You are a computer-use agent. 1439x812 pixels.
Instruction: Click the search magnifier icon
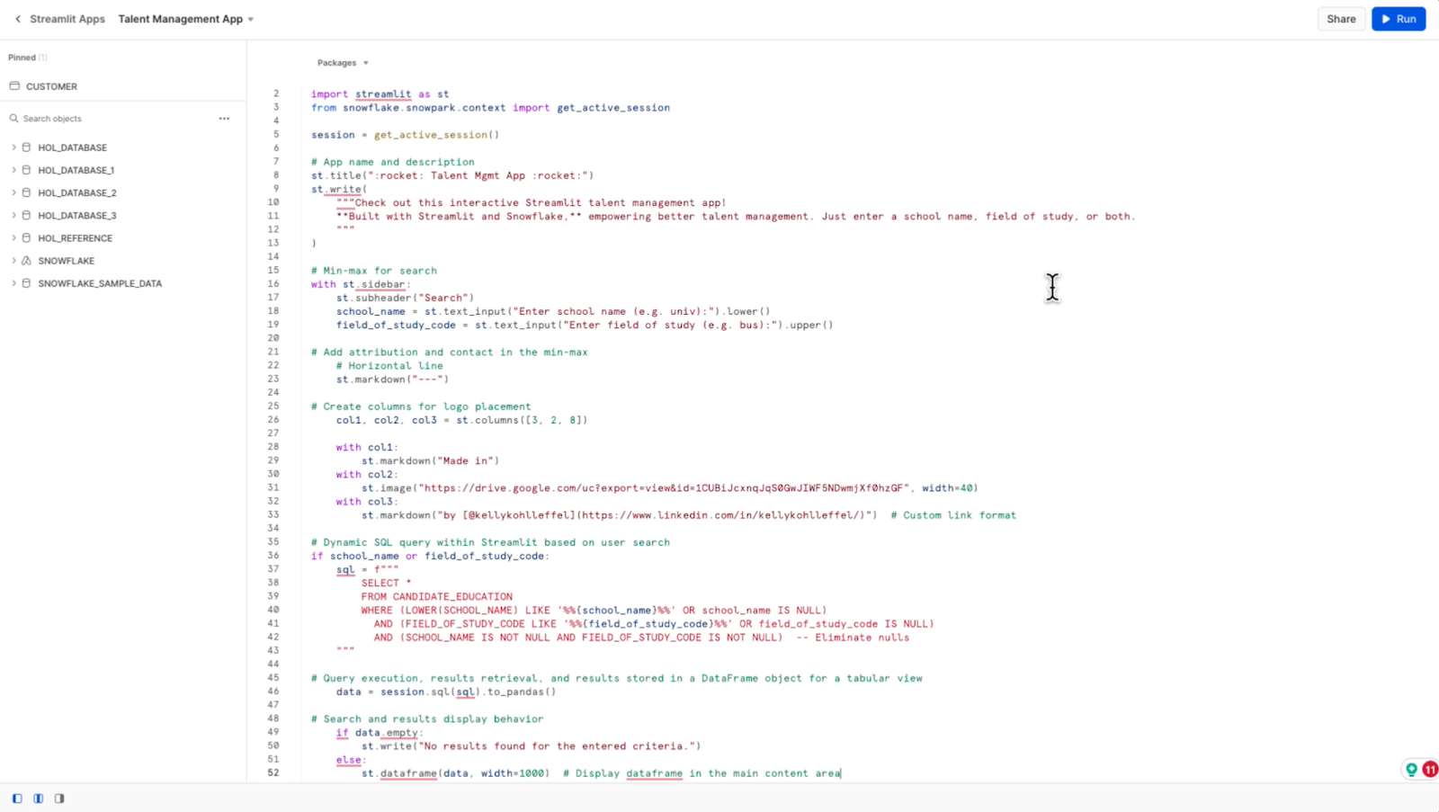click(14, 119)
